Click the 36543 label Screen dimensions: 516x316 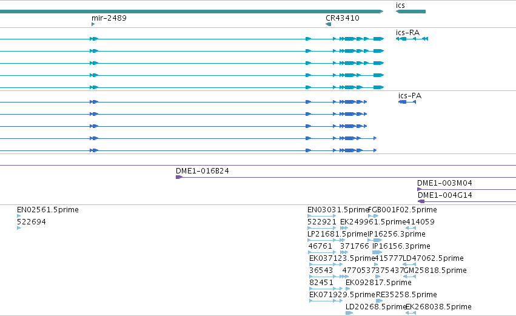click(x=321, y=271)
